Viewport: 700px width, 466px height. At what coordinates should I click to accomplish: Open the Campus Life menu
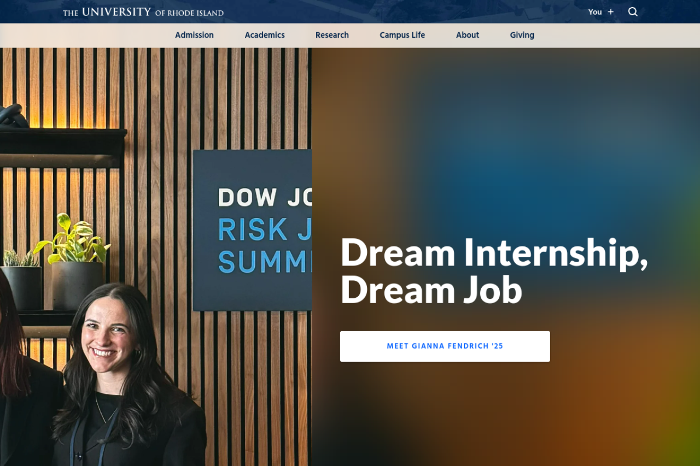pos(402,35)
